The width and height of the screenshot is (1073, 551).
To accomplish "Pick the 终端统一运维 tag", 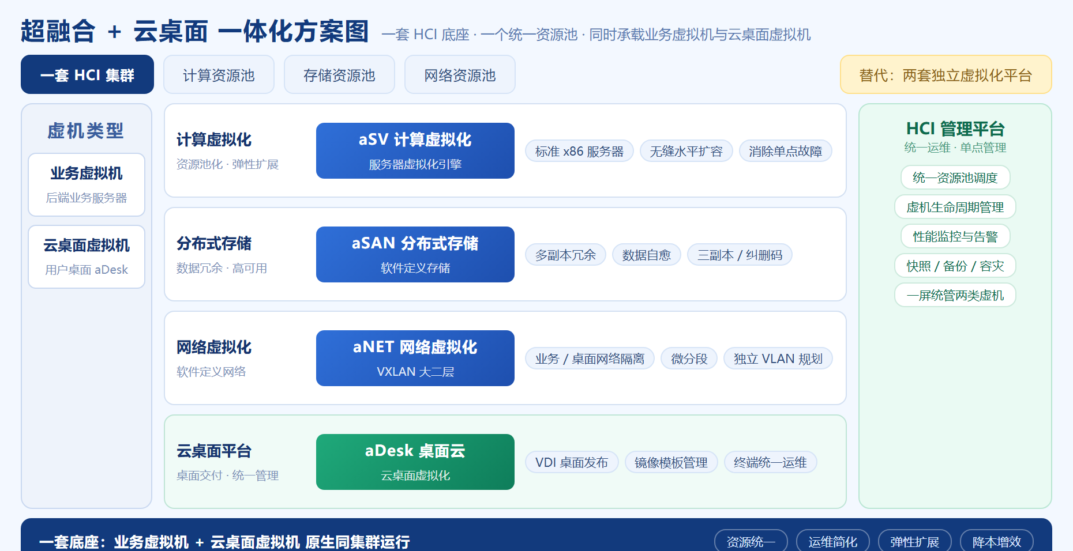I will [771, 462].
